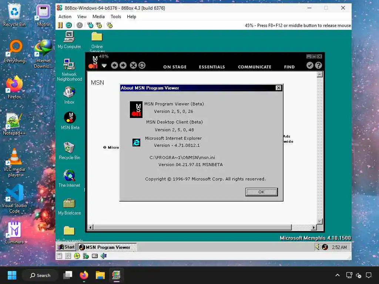This screenshot has width=379, height=284.
Task: Open 86Box settings gear toolbar icon
Action: coord(110,25)
